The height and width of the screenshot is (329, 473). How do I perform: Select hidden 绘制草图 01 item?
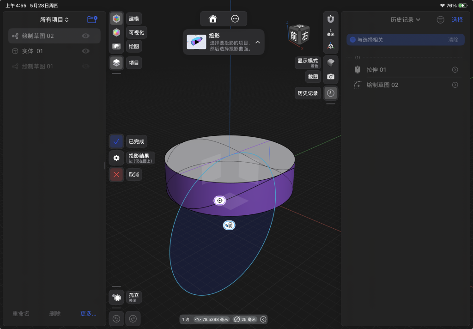[55, 66]
